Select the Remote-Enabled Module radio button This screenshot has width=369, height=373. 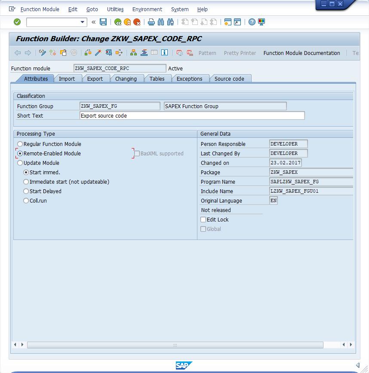tap(20, 153)
